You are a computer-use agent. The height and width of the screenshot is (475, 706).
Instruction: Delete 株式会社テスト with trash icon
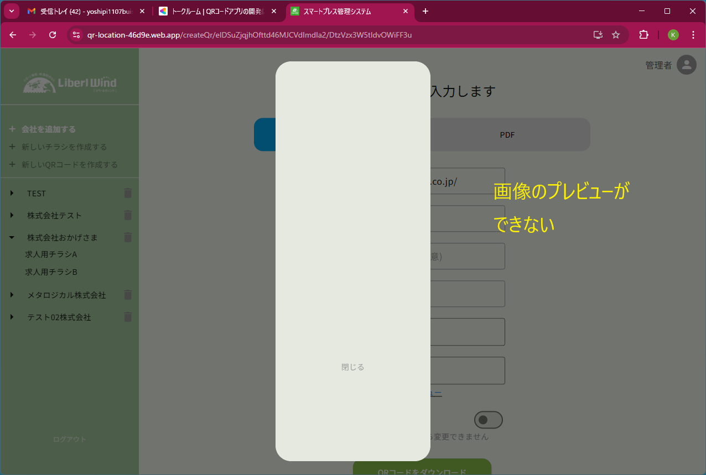click(x=128, y=215)
